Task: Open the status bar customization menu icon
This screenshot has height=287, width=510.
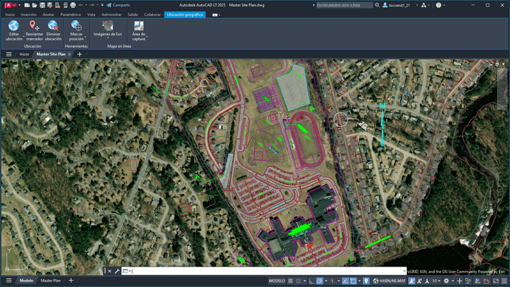Action: coord(504,281)
